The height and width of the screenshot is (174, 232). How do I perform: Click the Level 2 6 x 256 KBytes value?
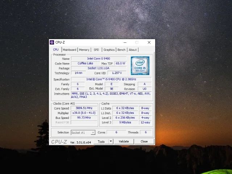tap(125, 117)
